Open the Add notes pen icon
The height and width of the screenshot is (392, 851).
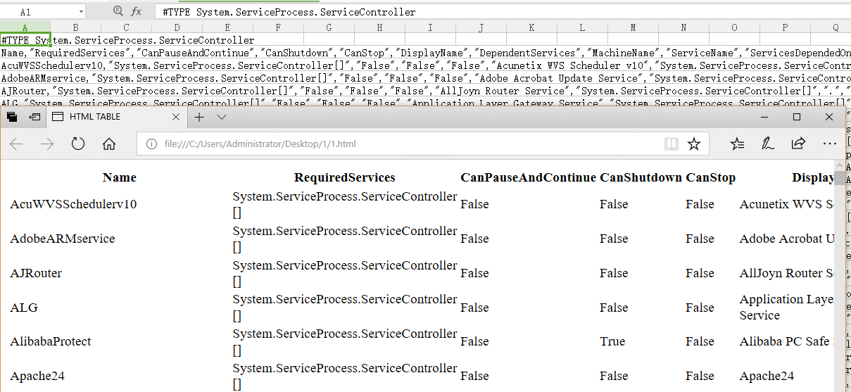pos(768,144)
